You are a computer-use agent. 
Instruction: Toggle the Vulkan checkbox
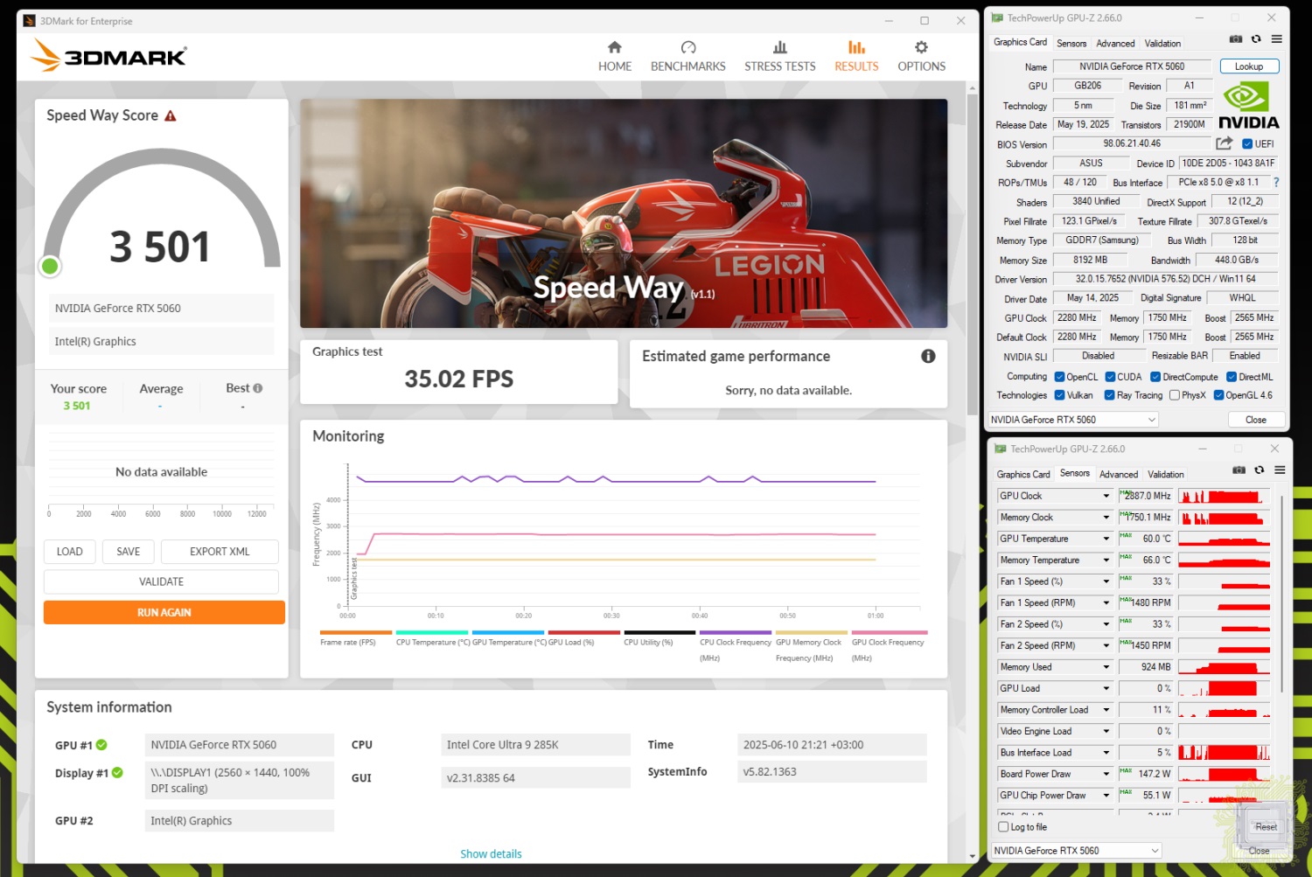point(1059,395)
